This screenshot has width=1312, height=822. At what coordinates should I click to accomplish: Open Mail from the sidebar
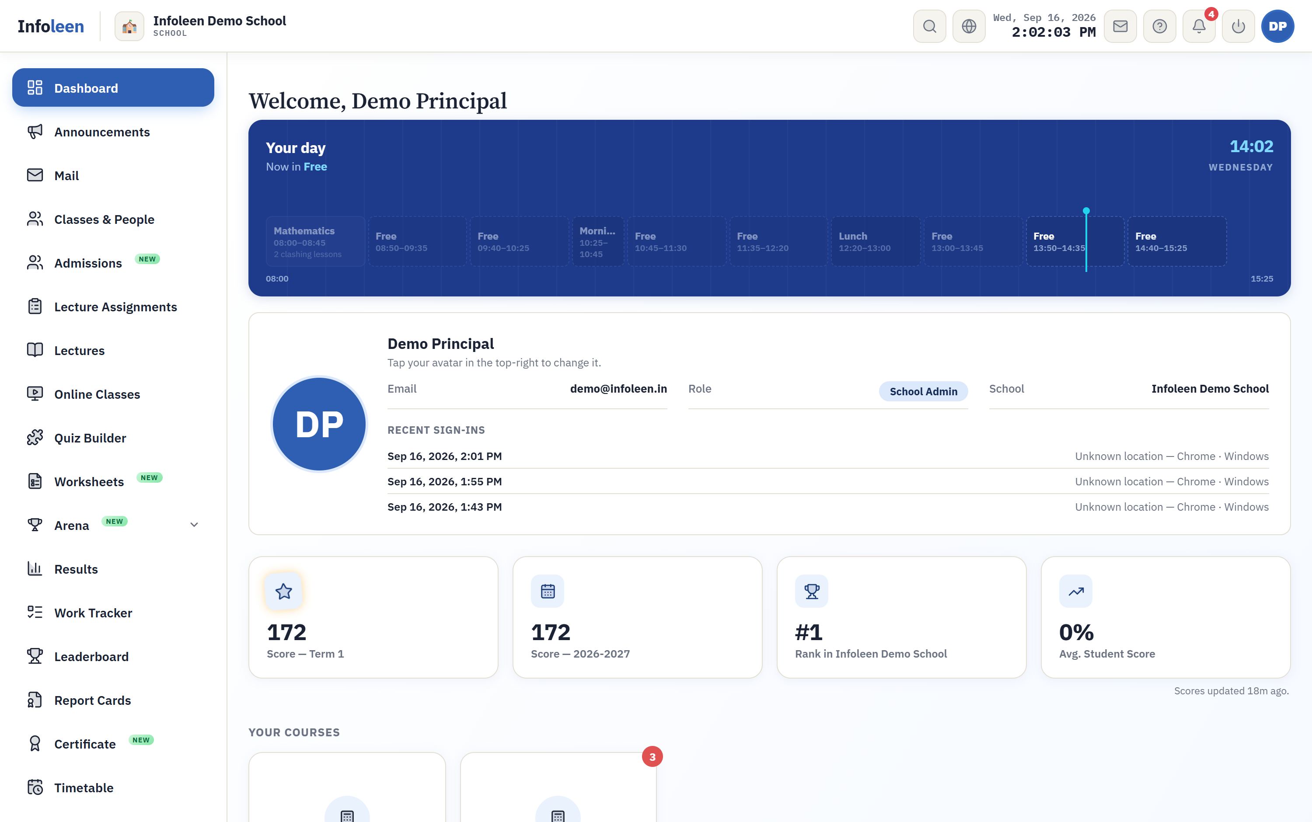[113, 175]
